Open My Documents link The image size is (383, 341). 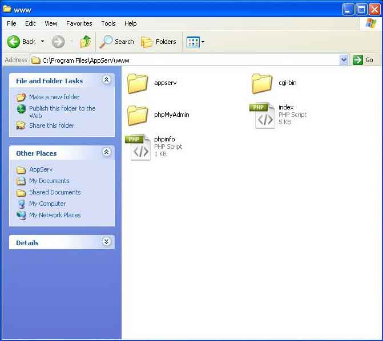[49, 181]
